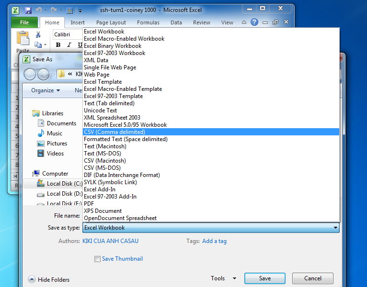Click the Save button

coord(265,278)
